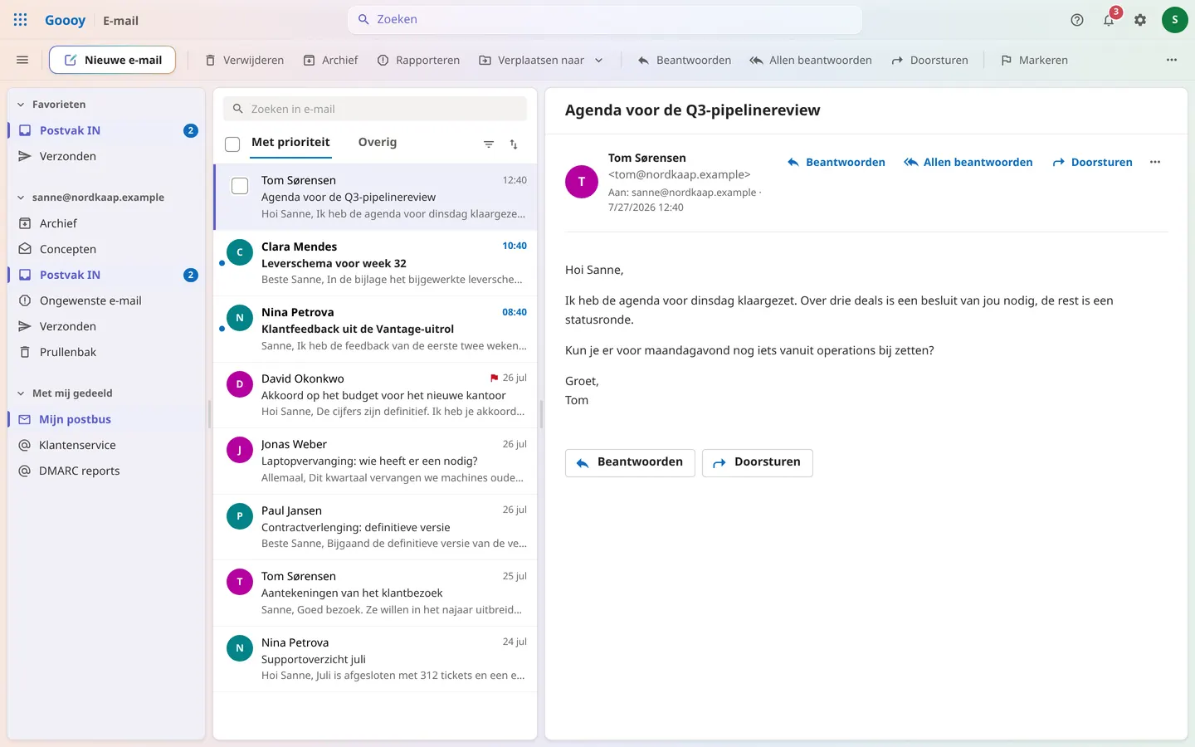Click Doorsturen link in message header

click(x=1092, y=162)
